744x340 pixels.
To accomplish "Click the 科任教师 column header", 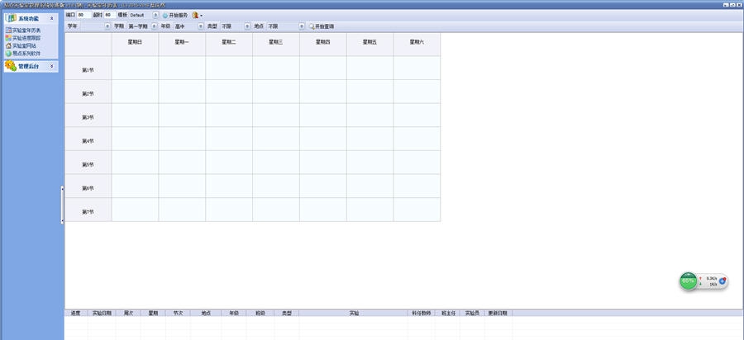I will (x=421, y=314).
